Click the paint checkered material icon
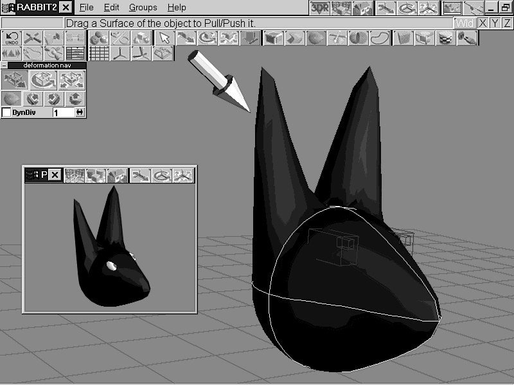Viewport: 514px width, 385px height. [x=445, y=38]
